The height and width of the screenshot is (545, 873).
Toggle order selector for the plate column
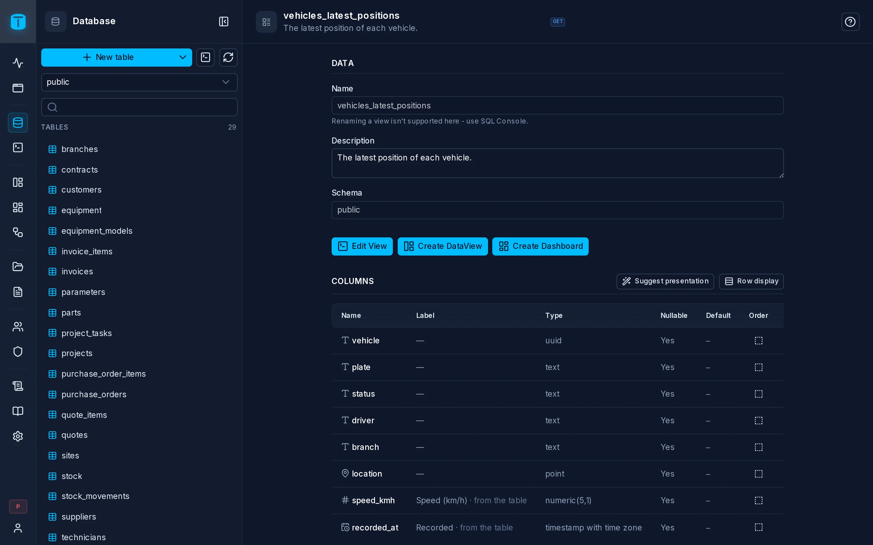coord(759,367)
